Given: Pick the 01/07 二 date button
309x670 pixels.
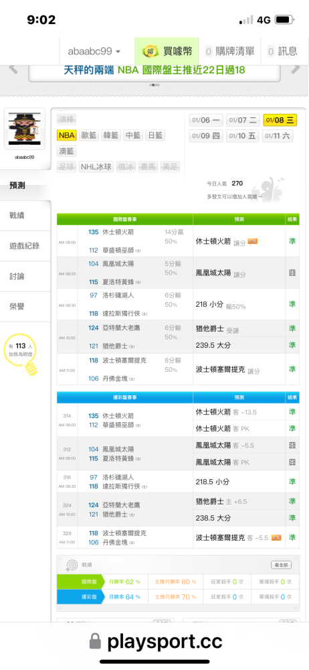Looking at the screenshot, I should tap(243, 120).
